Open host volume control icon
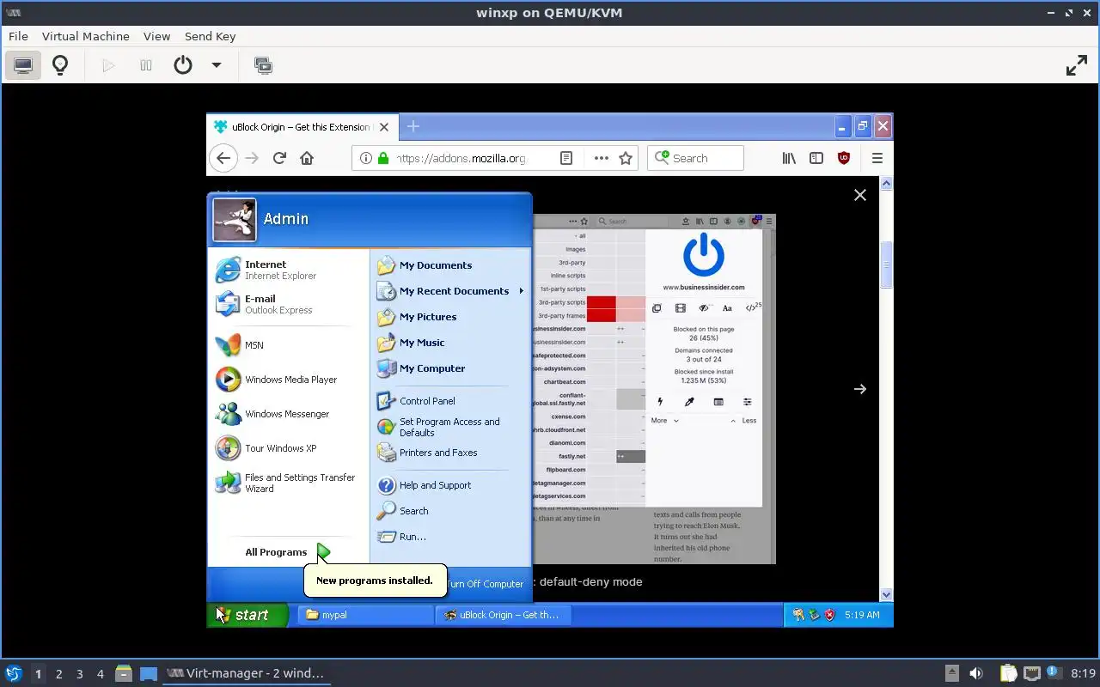 pyautogui.click(x=976, y=673)
